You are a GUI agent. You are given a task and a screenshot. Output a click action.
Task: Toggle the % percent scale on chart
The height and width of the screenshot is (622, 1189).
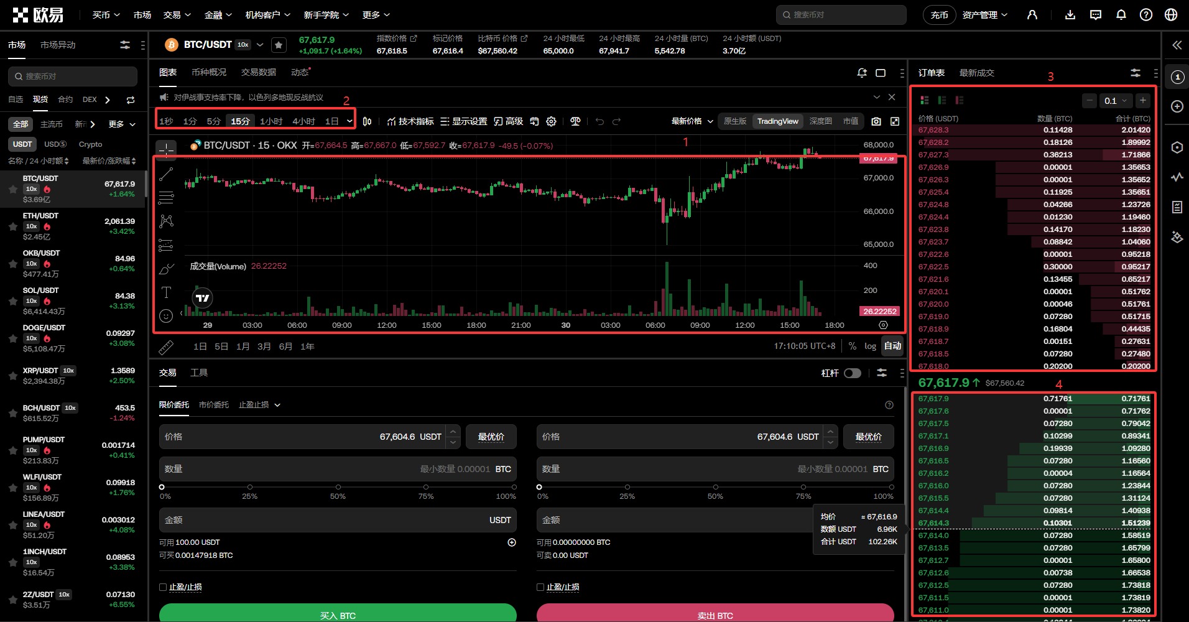click(x=853, y=346)
